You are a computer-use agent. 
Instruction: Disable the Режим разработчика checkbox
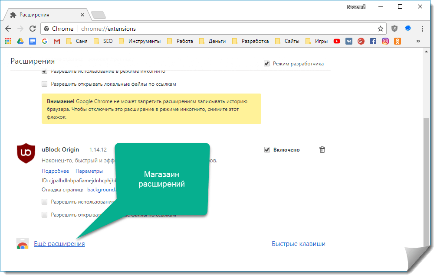click(266, 64)
